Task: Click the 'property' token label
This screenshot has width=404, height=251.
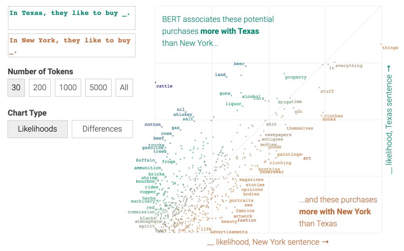Action: [296, 77]
